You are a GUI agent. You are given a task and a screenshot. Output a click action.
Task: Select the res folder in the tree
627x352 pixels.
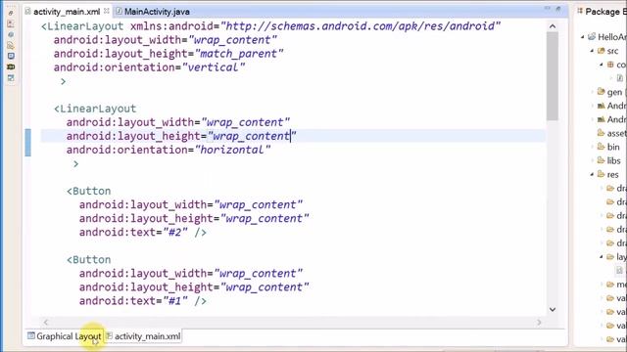coord(607,174)
